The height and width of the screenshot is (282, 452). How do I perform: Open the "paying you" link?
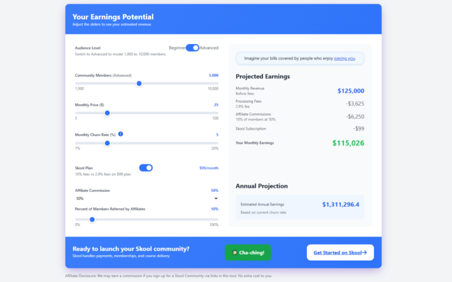[x=345, y=58]
